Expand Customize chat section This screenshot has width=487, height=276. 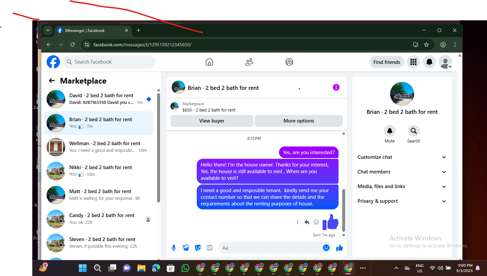point(402,157)
